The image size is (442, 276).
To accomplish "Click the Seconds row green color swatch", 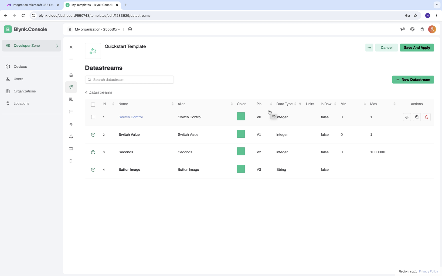I will 241,151.
